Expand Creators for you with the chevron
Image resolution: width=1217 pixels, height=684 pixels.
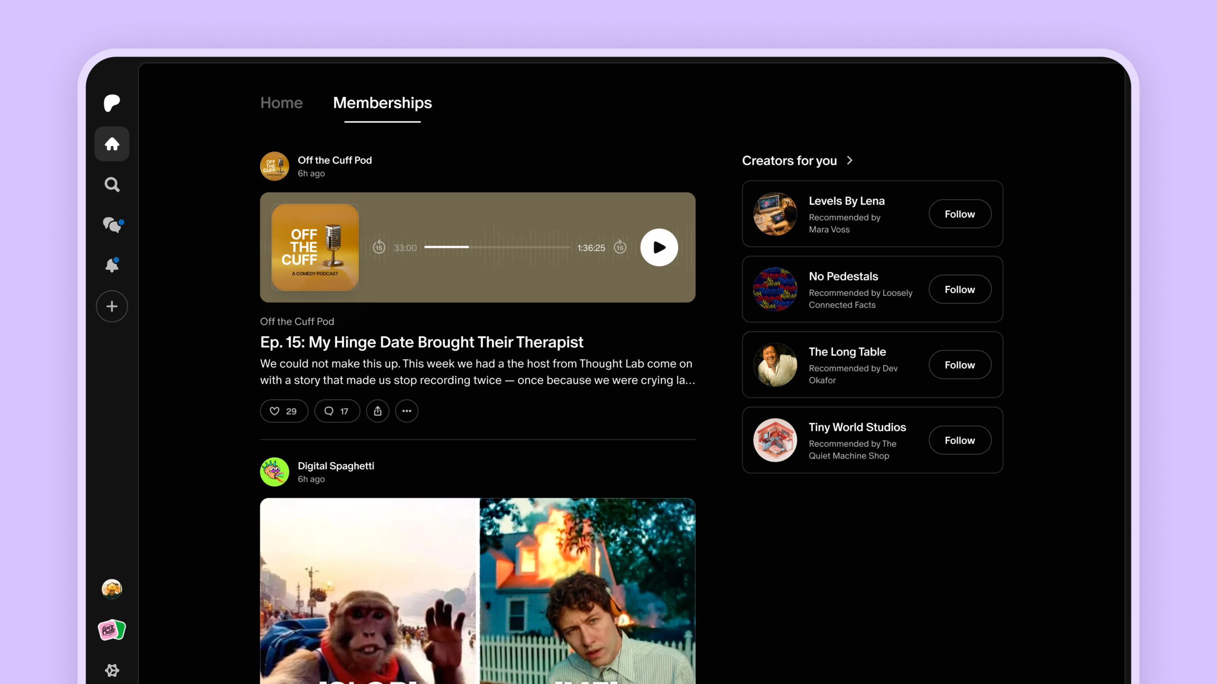coord(850,161)
